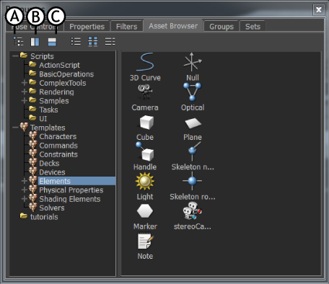Image resolution: width=329 pixels, height=284 pixels.
Task: Open the Groups tab
Action: (221, 27)
